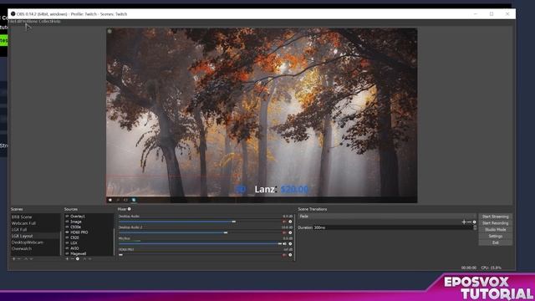This screenshot has height=301, width=535.
Task: Open the Help menu
Action: 56,21
